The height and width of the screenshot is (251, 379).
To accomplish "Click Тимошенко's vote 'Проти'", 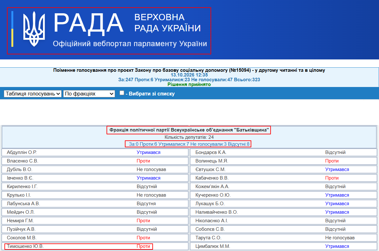I will (143, 246).
